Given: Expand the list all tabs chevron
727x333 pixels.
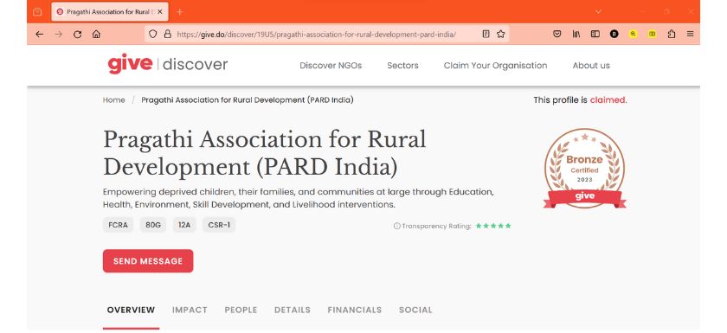Looking at the screenshot, I should coord(599,11).
